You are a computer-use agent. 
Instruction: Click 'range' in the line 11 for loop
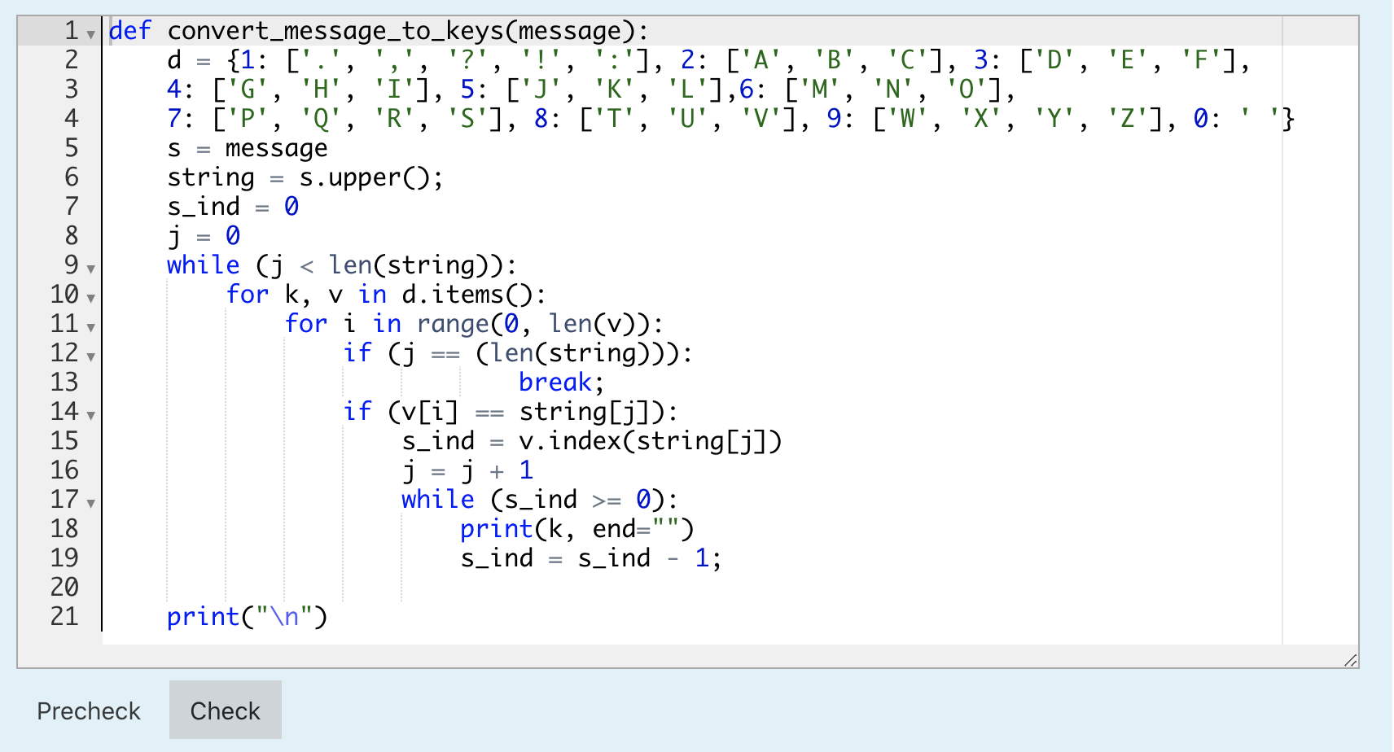pos(453,324)
